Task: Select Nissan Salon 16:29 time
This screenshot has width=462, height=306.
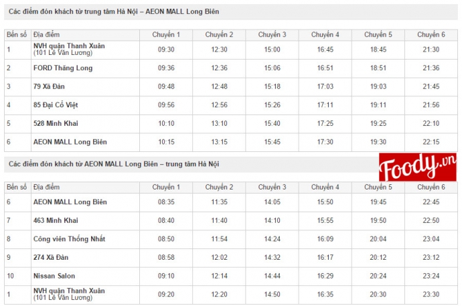Action: (x=325, y=276)
